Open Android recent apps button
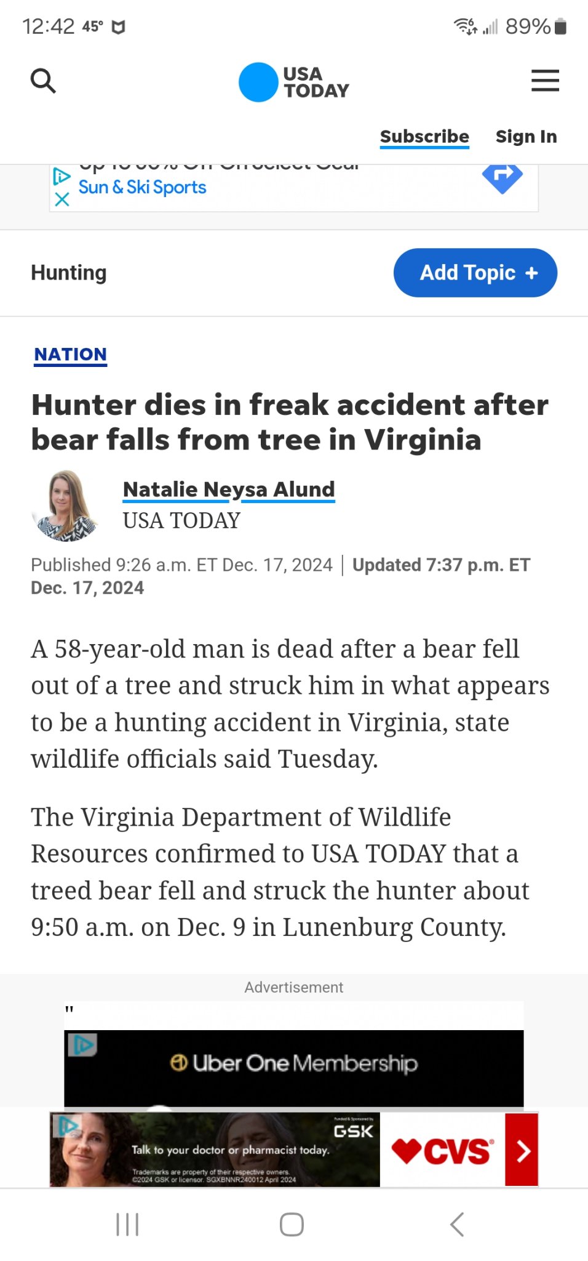Screen dimensions: 588x1261 tap(127, 1224)
